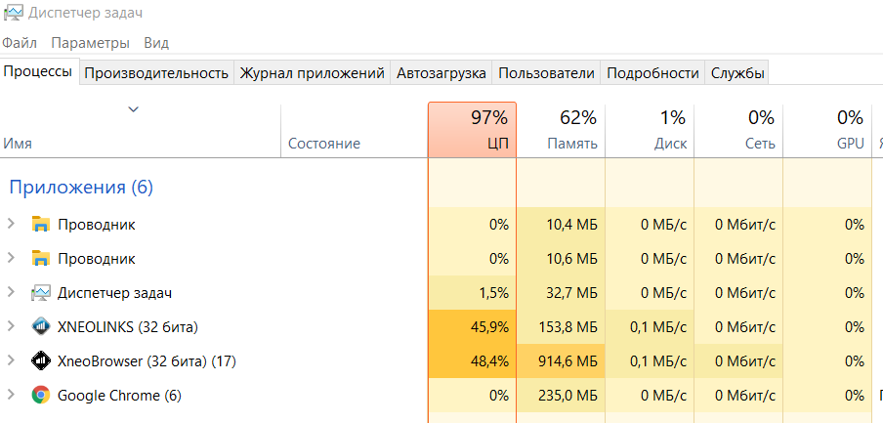
Task: Switch to the Подробности tab
Action: pos(652,73)
